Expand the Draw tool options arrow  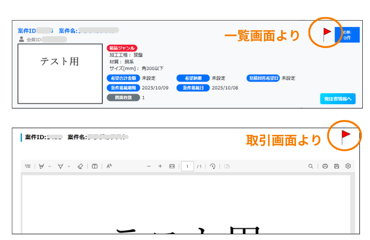pos(69,167)
